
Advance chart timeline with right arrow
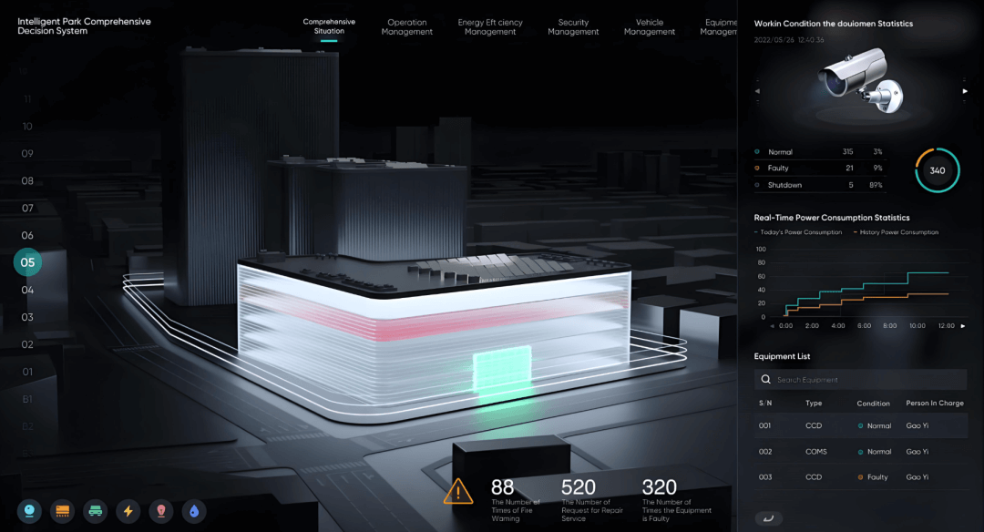963,326
